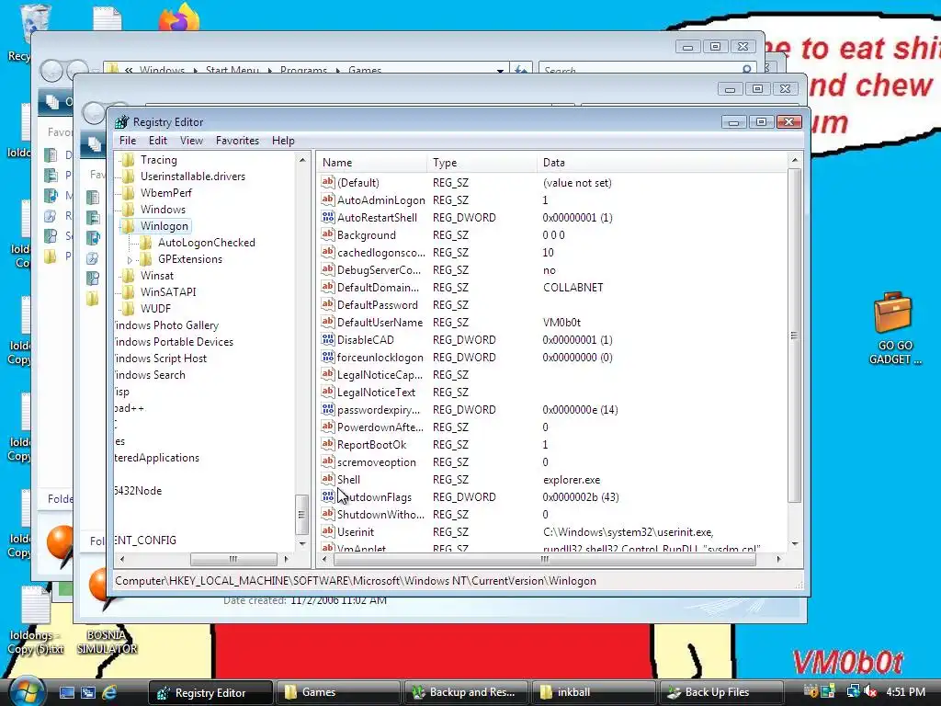Click the tree pane vertical scrollbar thumb
Image resolution: width=941 pixels, height=706 pixels.
301,514
